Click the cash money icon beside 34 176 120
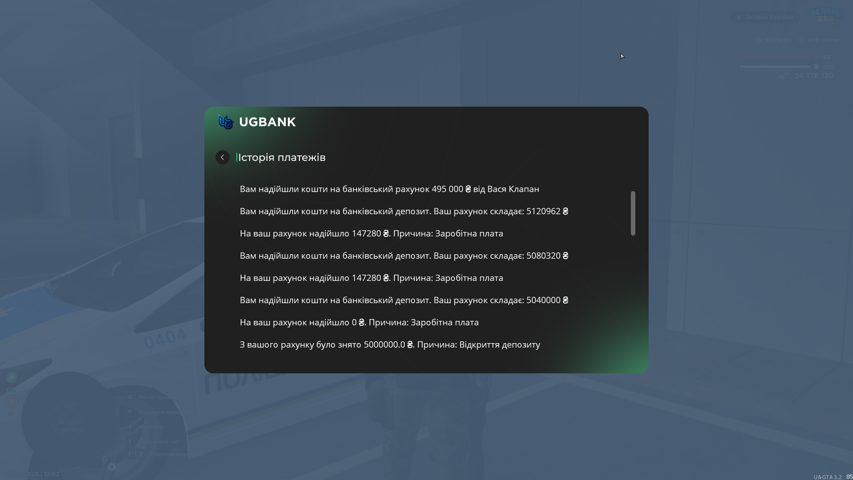 pyautogui.click(x=784, y=76)
